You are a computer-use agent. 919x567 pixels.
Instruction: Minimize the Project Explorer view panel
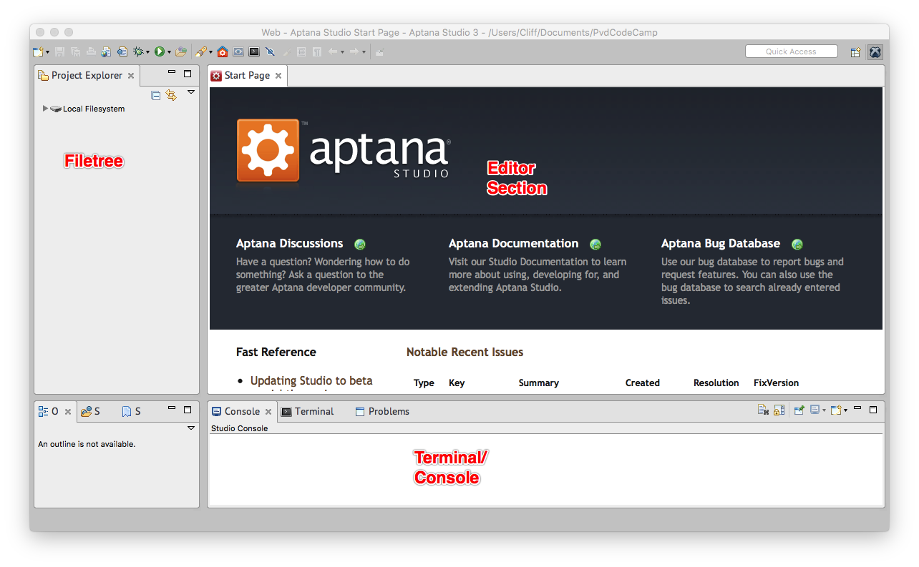(172, 72)
